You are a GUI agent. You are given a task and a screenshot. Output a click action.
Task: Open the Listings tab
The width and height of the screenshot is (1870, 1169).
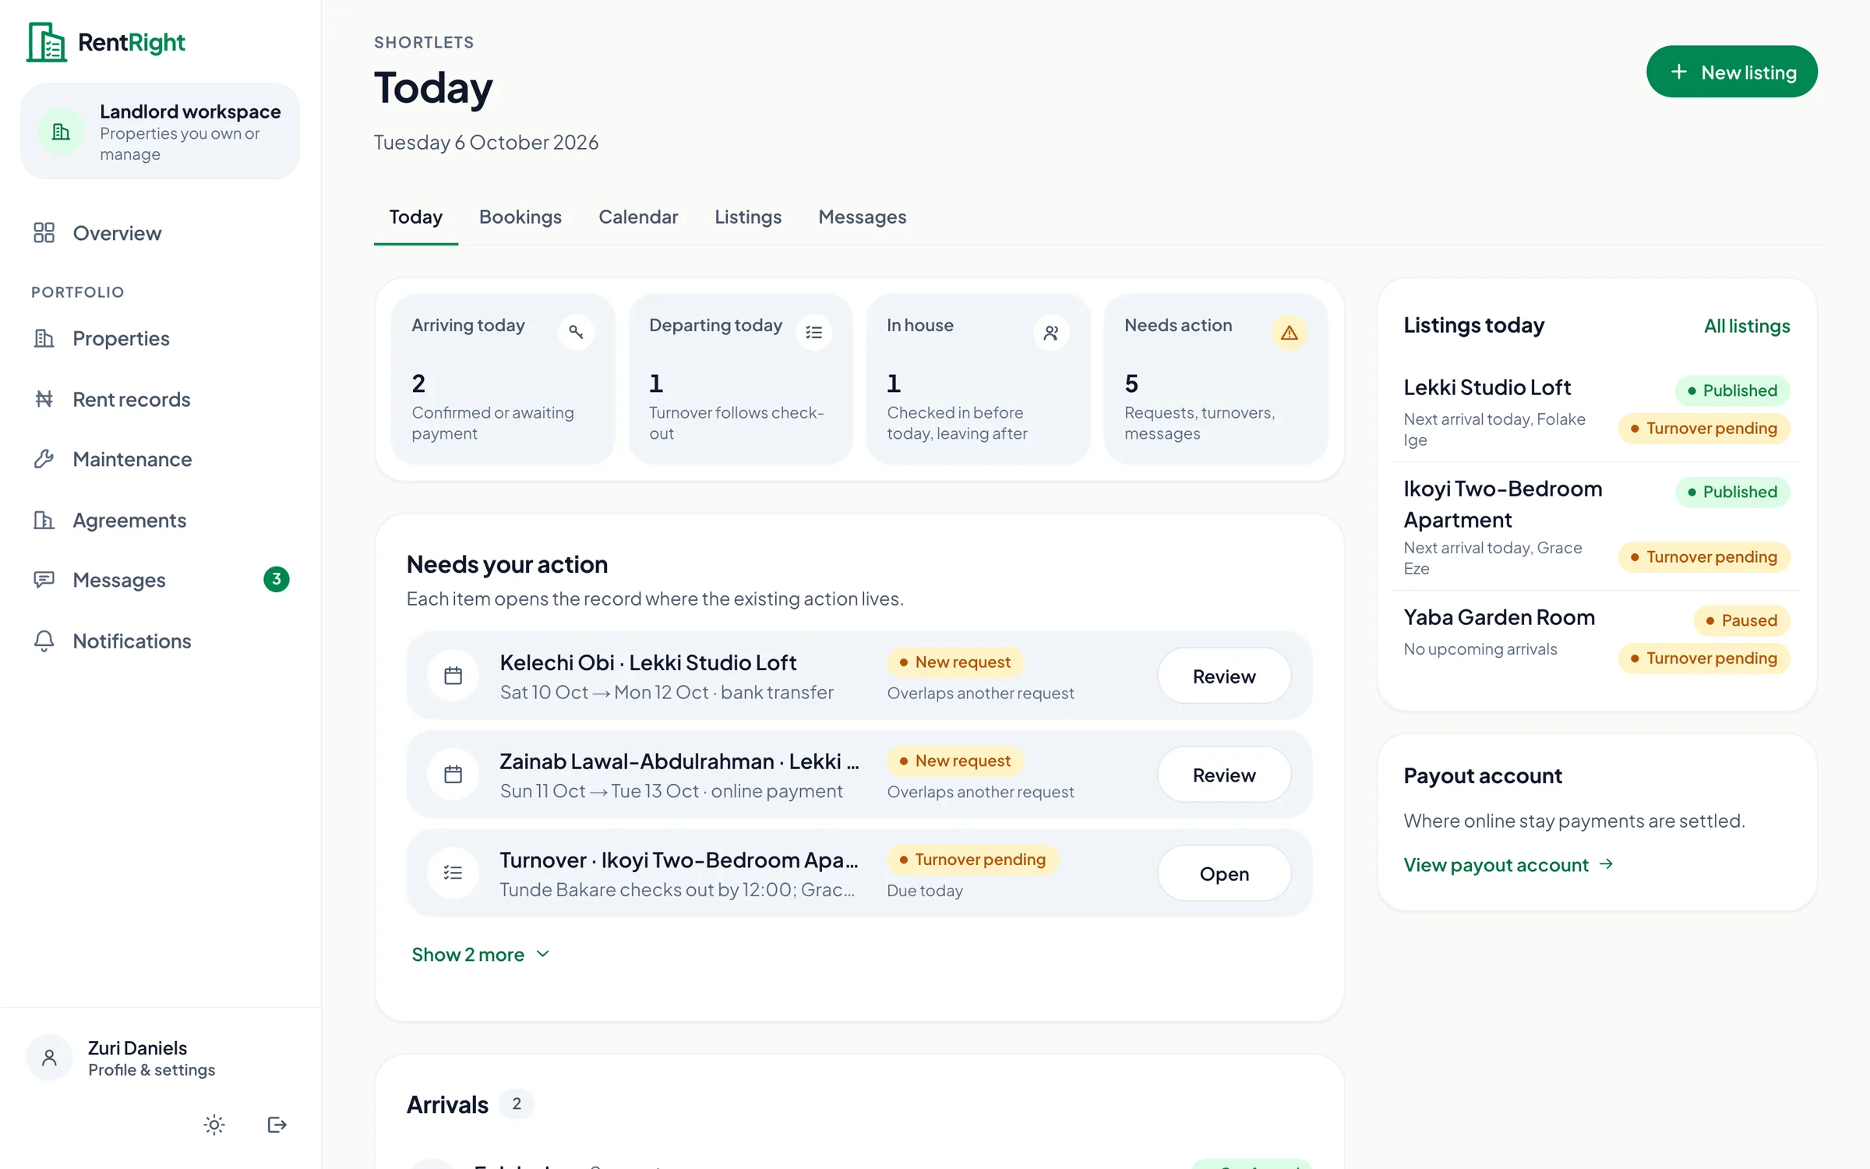[x=747, y=217]
